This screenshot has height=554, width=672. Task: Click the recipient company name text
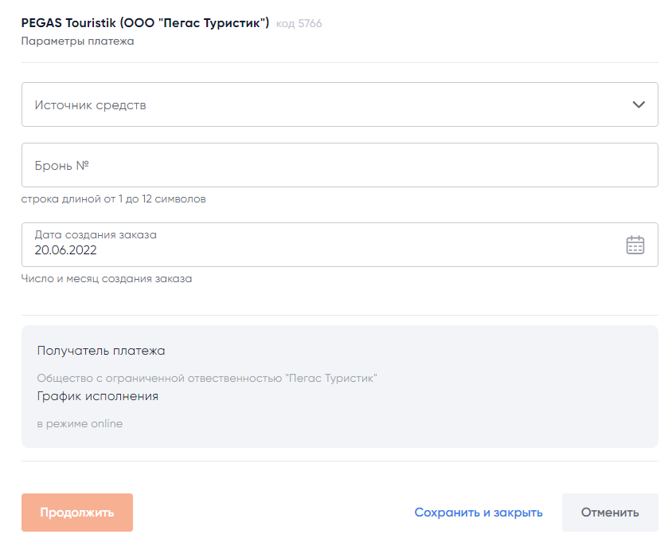pyautogui.click(x=206, y=378)
